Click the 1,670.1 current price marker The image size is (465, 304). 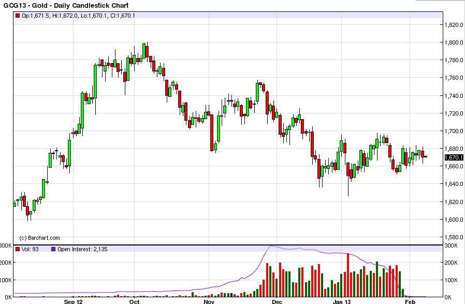pos(454,157)
